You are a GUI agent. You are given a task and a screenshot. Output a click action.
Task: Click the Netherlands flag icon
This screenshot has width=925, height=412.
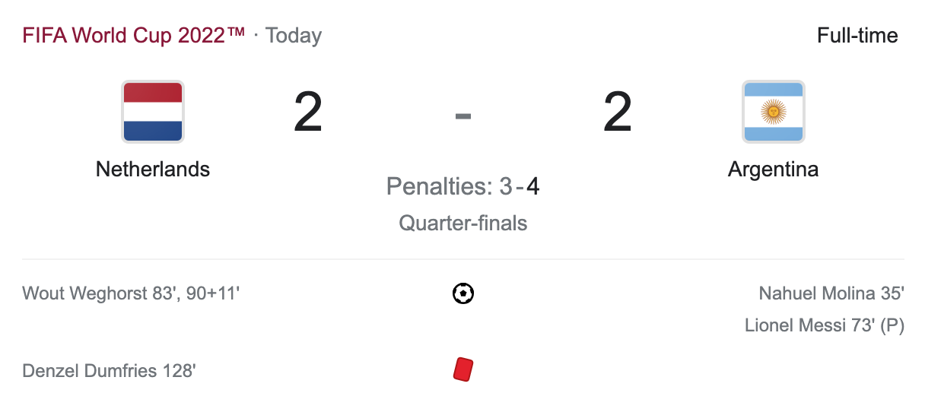[x=152, y=112]
